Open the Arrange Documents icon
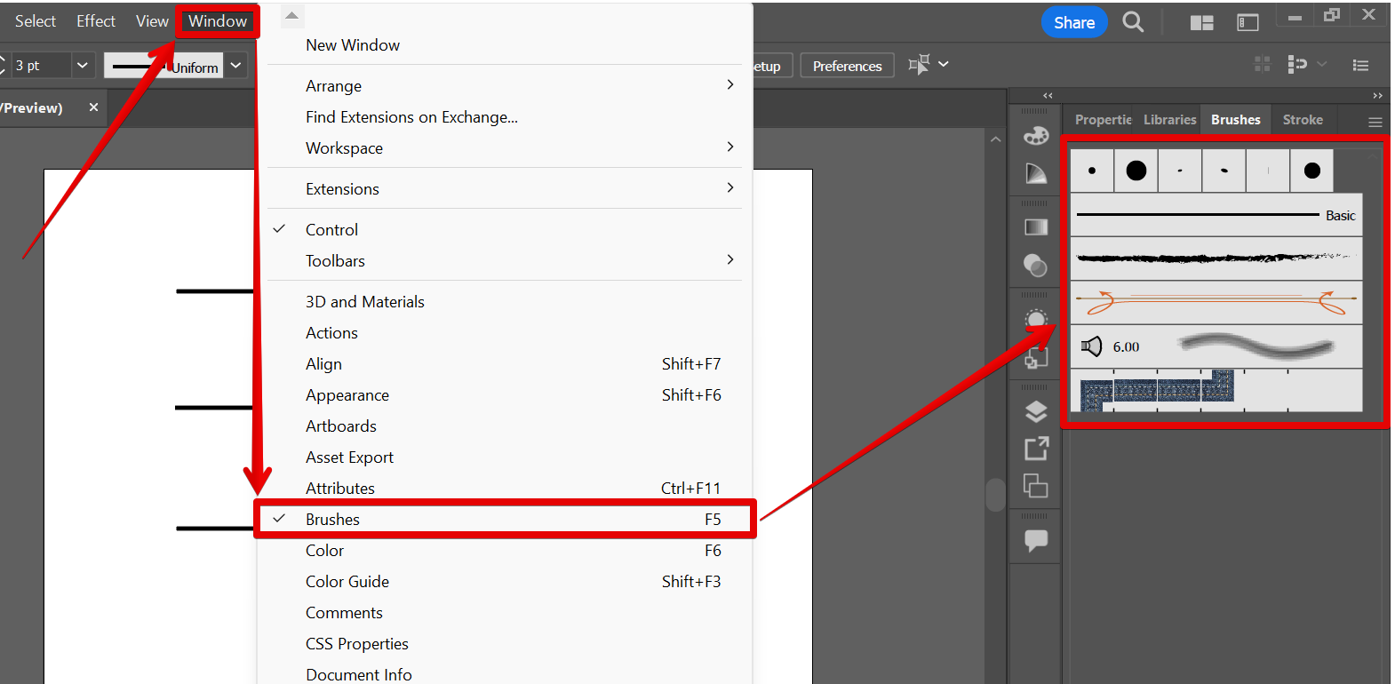This screenshot has width=1395, height=684. click(1201, 22)
